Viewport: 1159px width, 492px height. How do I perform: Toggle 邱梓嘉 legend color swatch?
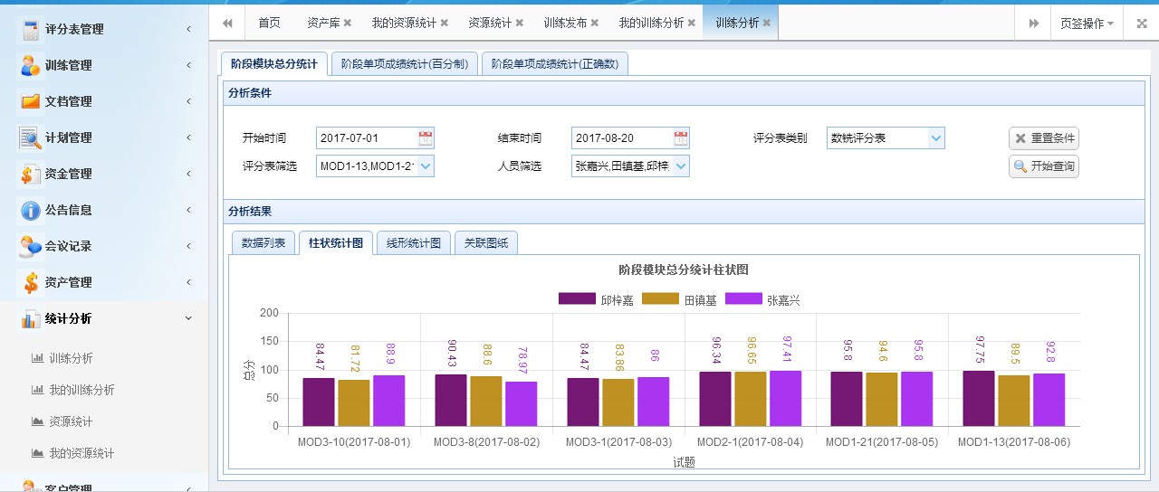pyautogui.click(x=577, y=299)
